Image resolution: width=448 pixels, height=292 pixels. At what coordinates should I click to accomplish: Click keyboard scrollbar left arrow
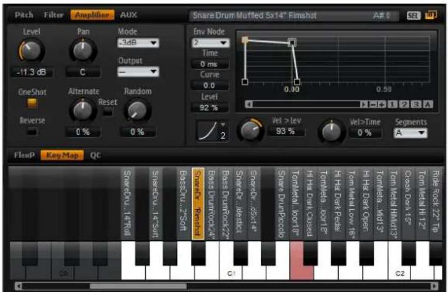pos(18,286)
